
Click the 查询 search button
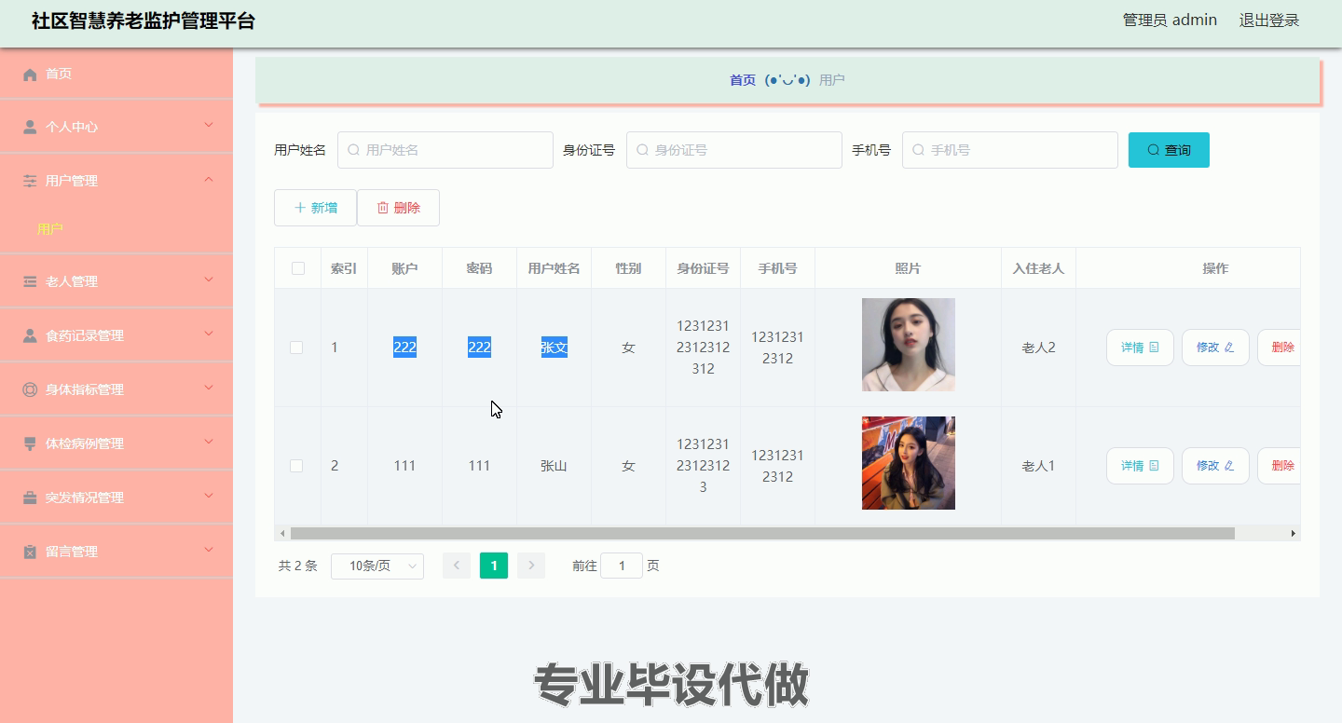[x=1169, y=150]
